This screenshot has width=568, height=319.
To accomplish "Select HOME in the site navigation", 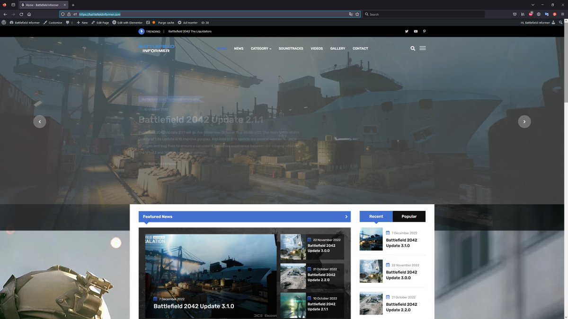I will click(x=222, y=48).
